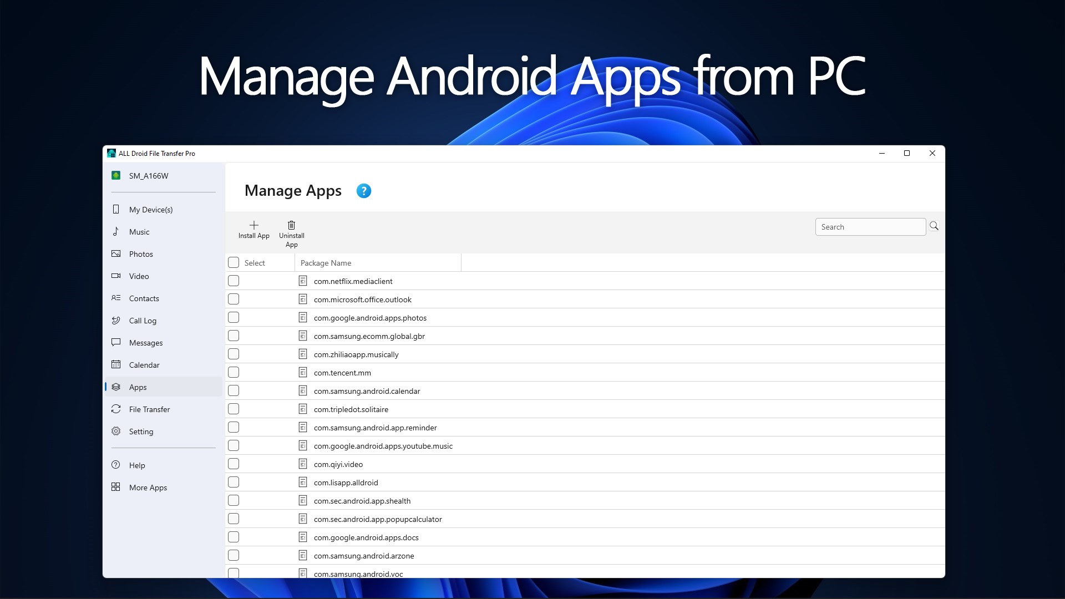Switch to the Contacts sidebar tab
1065x599 pixels.
click(x=144, y=298)
